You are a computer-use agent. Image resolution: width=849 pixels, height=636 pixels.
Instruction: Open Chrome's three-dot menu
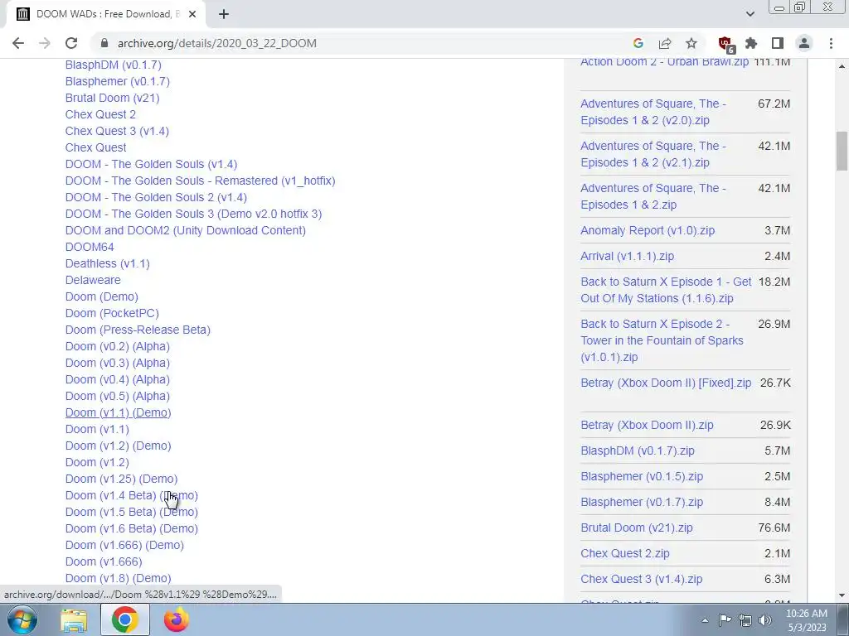tap(831, 43)
